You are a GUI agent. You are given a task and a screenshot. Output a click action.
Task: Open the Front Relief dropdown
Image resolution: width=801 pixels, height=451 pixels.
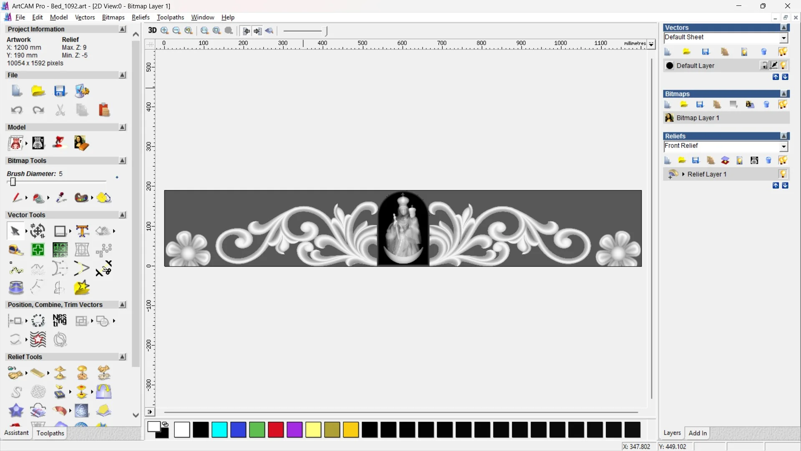click(x=783, y=147)
